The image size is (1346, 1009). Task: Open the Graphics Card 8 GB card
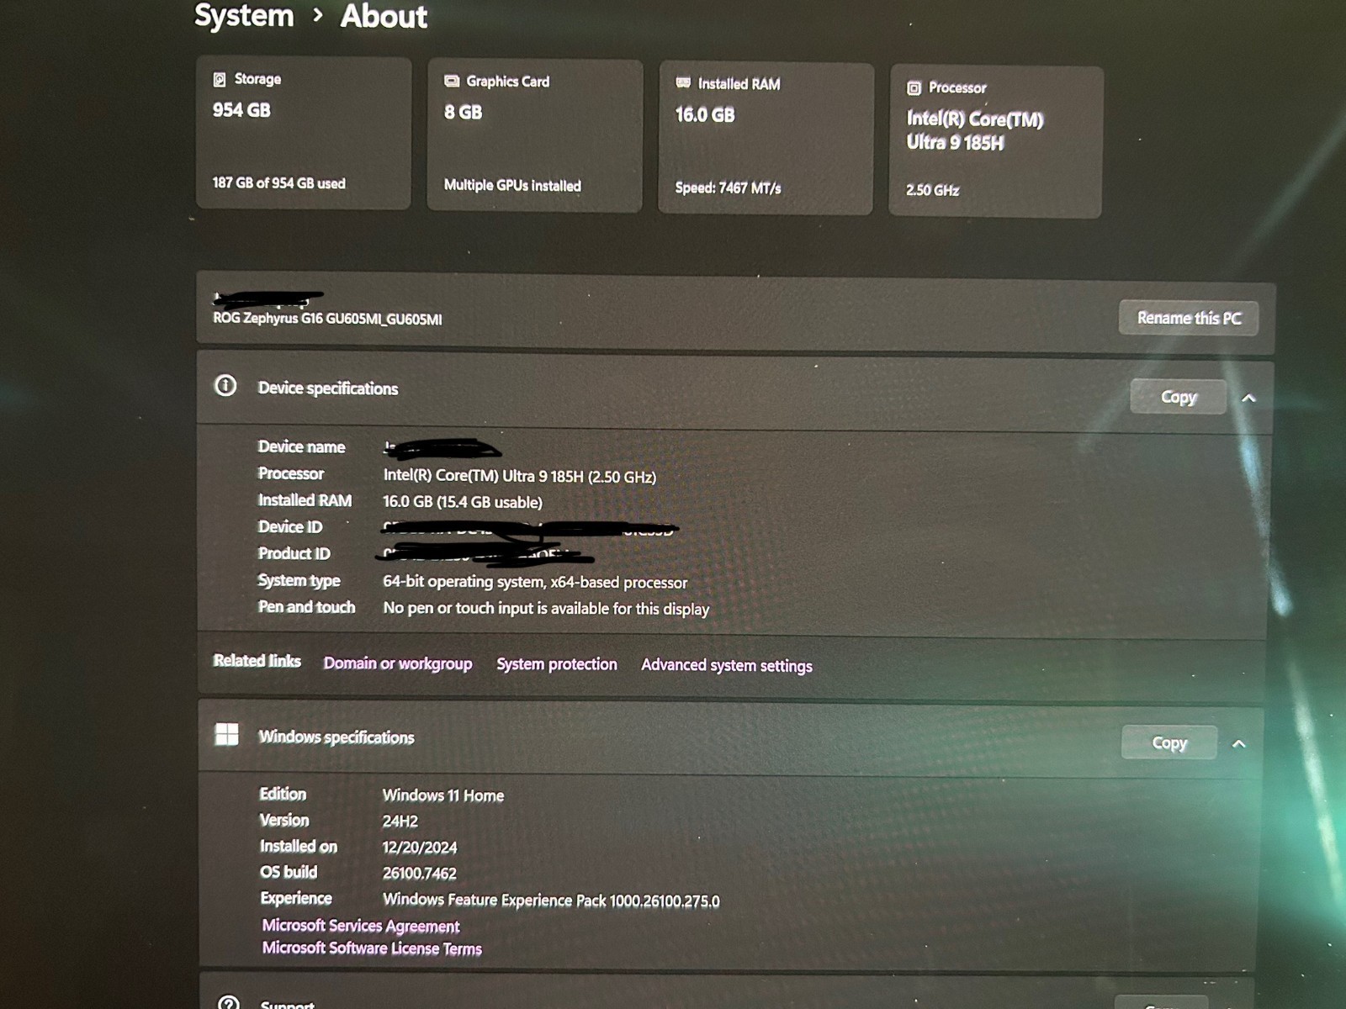[x=535, y=135]
